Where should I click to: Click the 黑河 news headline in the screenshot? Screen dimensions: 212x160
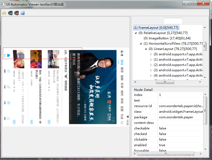[39, 97]
